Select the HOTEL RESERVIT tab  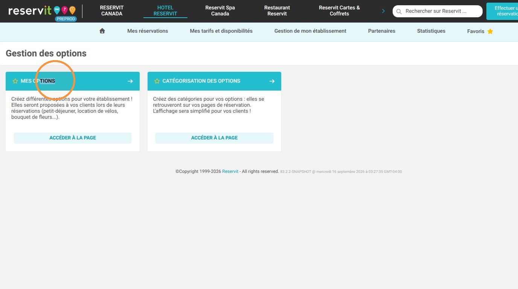pos(165,11)
